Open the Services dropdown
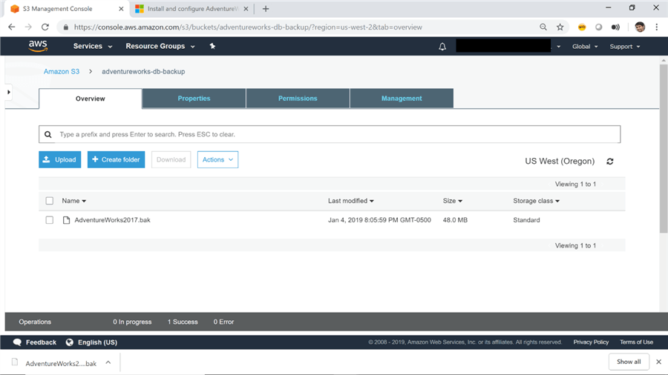668x375 pixels. 93,46
